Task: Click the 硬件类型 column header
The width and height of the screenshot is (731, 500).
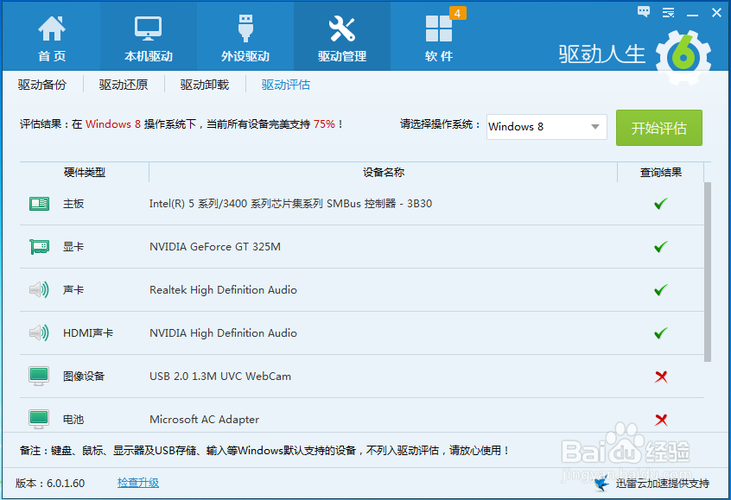Action: pyautogui.click(x=85, y=173)
